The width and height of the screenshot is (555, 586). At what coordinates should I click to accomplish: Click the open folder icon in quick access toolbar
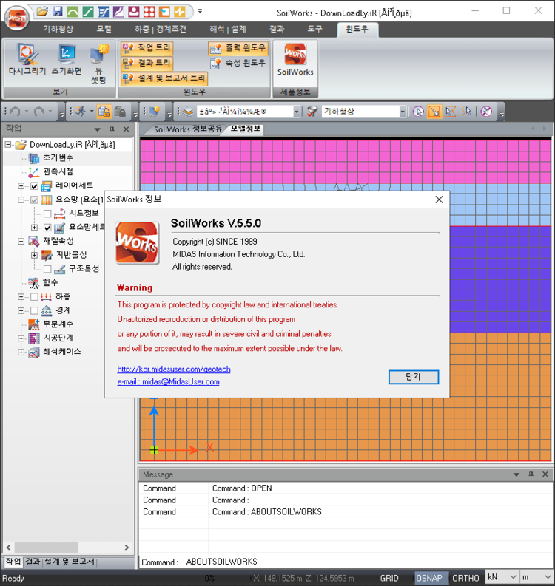click(42, 11)
